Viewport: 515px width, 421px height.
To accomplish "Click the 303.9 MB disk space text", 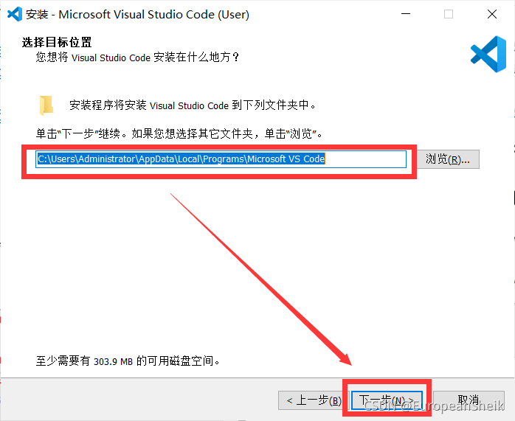I will (x=128, y=361).
